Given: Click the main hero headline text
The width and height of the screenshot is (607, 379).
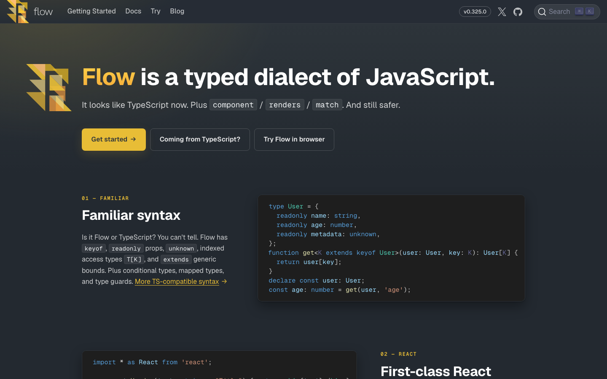Looking at the screenshot, I should coord(288,77).
